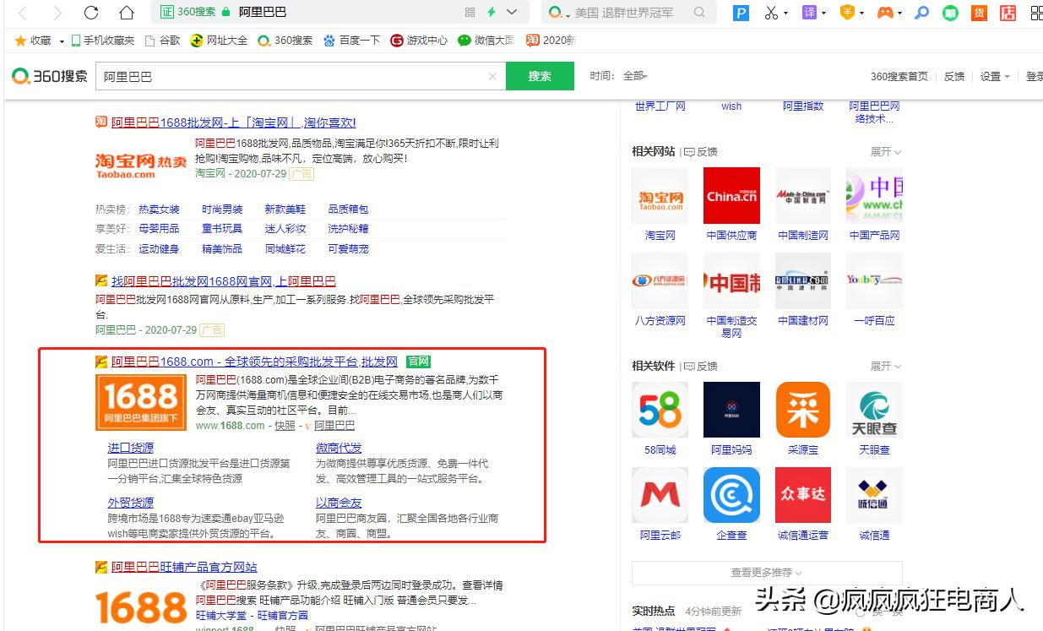The image size is (1043, 631).
Task: Open the 网址大全 bookmark
Action: coord(220,41)
